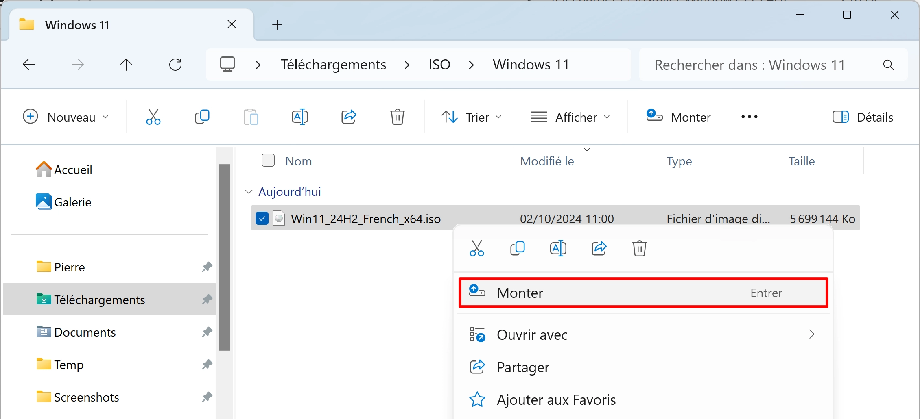
Task: Go back with the left arrow
Action: [x=29, y=64]
